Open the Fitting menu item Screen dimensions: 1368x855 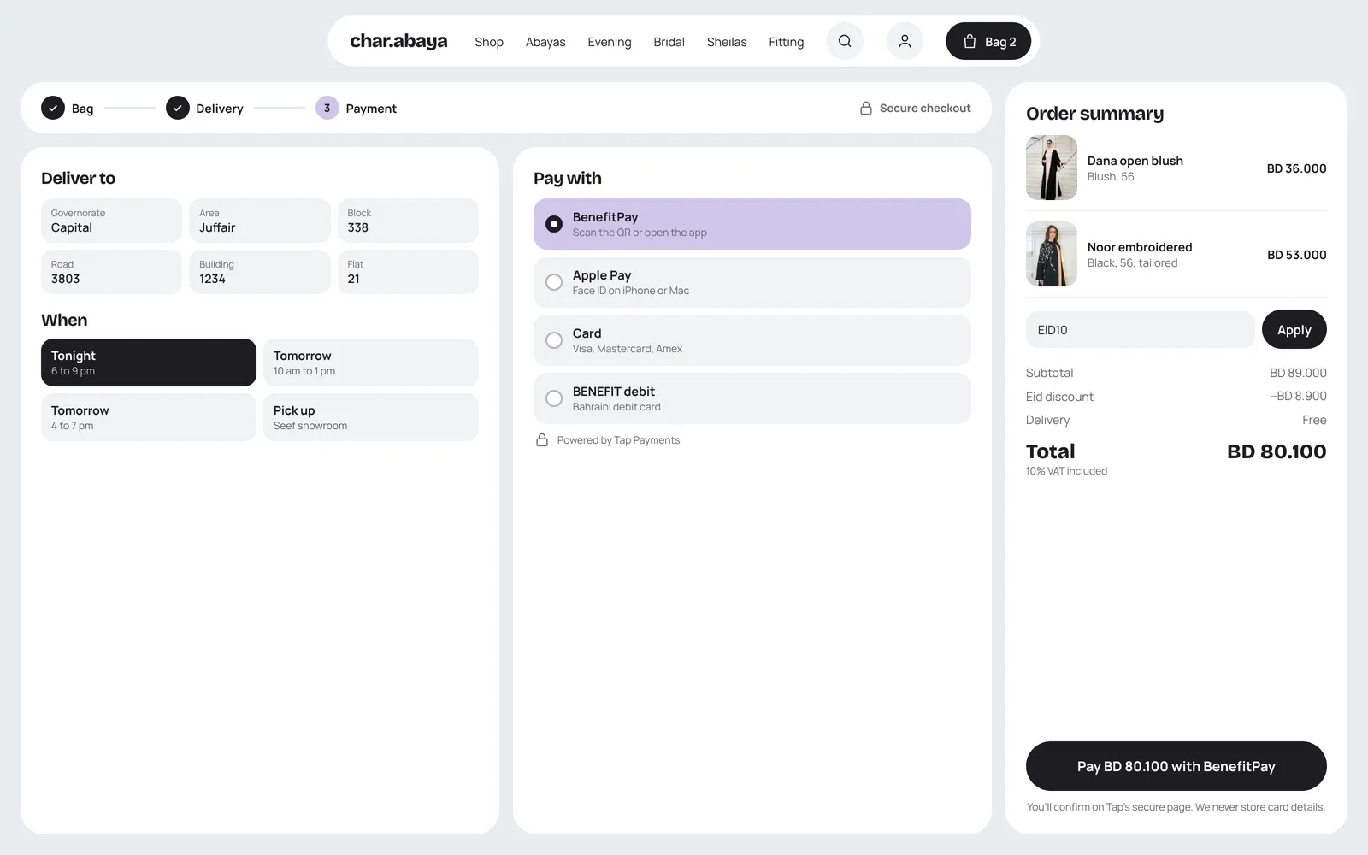pos(786,42)
